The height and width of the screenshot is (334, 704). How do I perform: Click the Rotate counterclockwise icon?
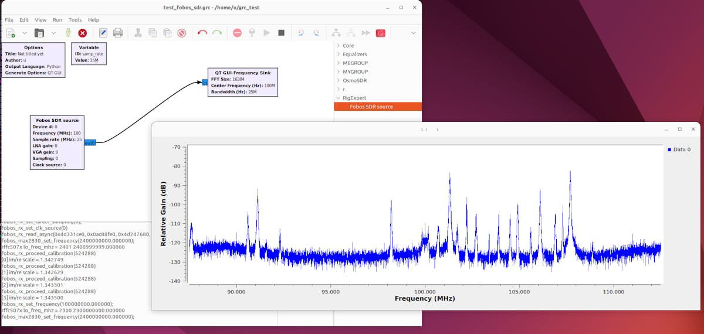pyautogui.click(x=302, y=33)
